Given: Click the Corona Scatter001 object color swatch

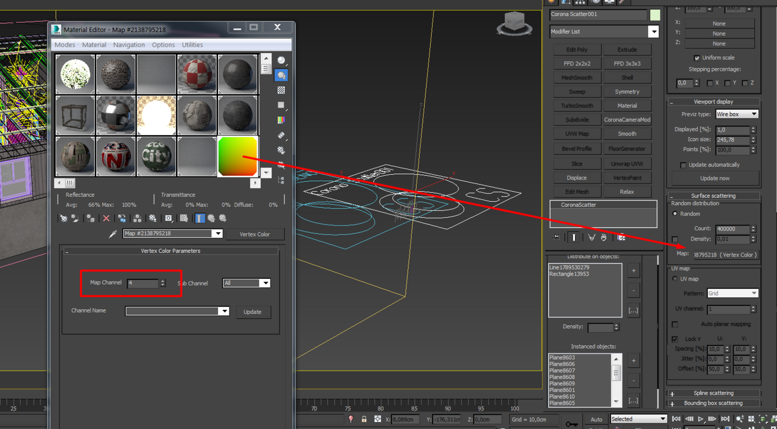Looking at the screenshot, I should [x=655, y=15].
